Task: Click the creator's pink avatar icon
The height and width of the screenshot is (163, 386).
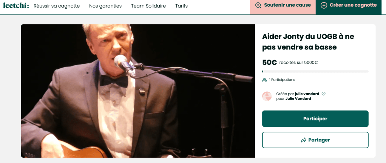Action: [267, 96]
